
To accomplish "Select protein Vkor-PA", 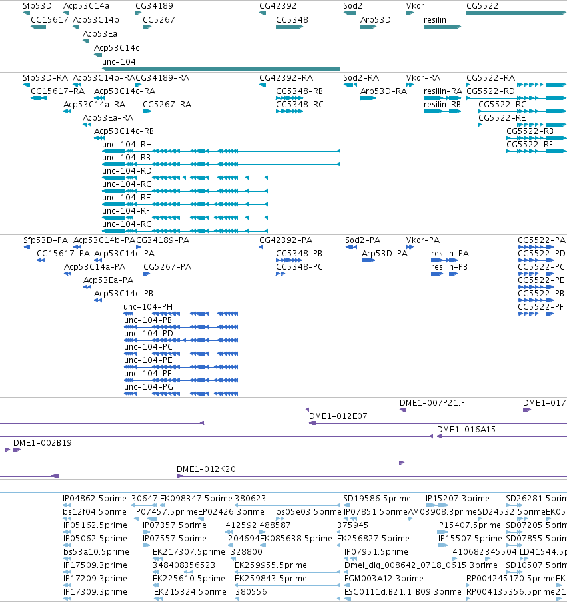I will coord(410,247).
